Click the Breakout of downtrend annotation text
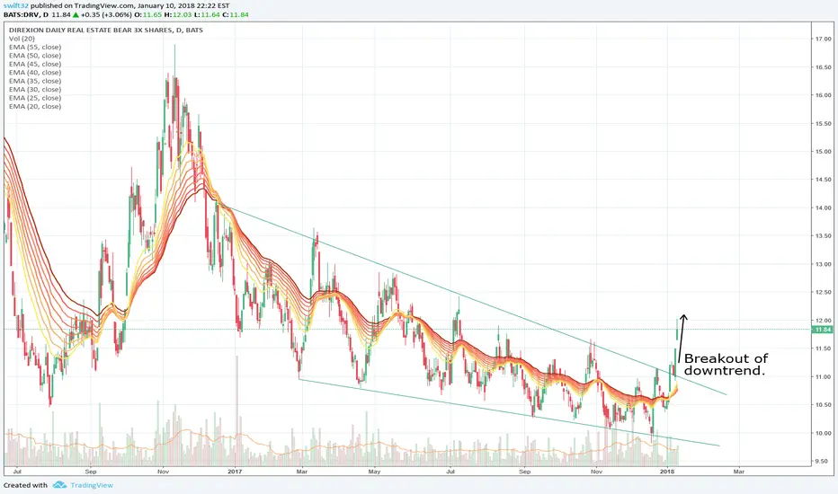 726,365
